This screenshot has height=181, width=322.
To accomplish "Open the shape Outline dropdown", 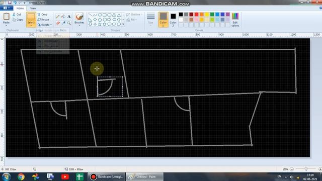I will 134,15.
